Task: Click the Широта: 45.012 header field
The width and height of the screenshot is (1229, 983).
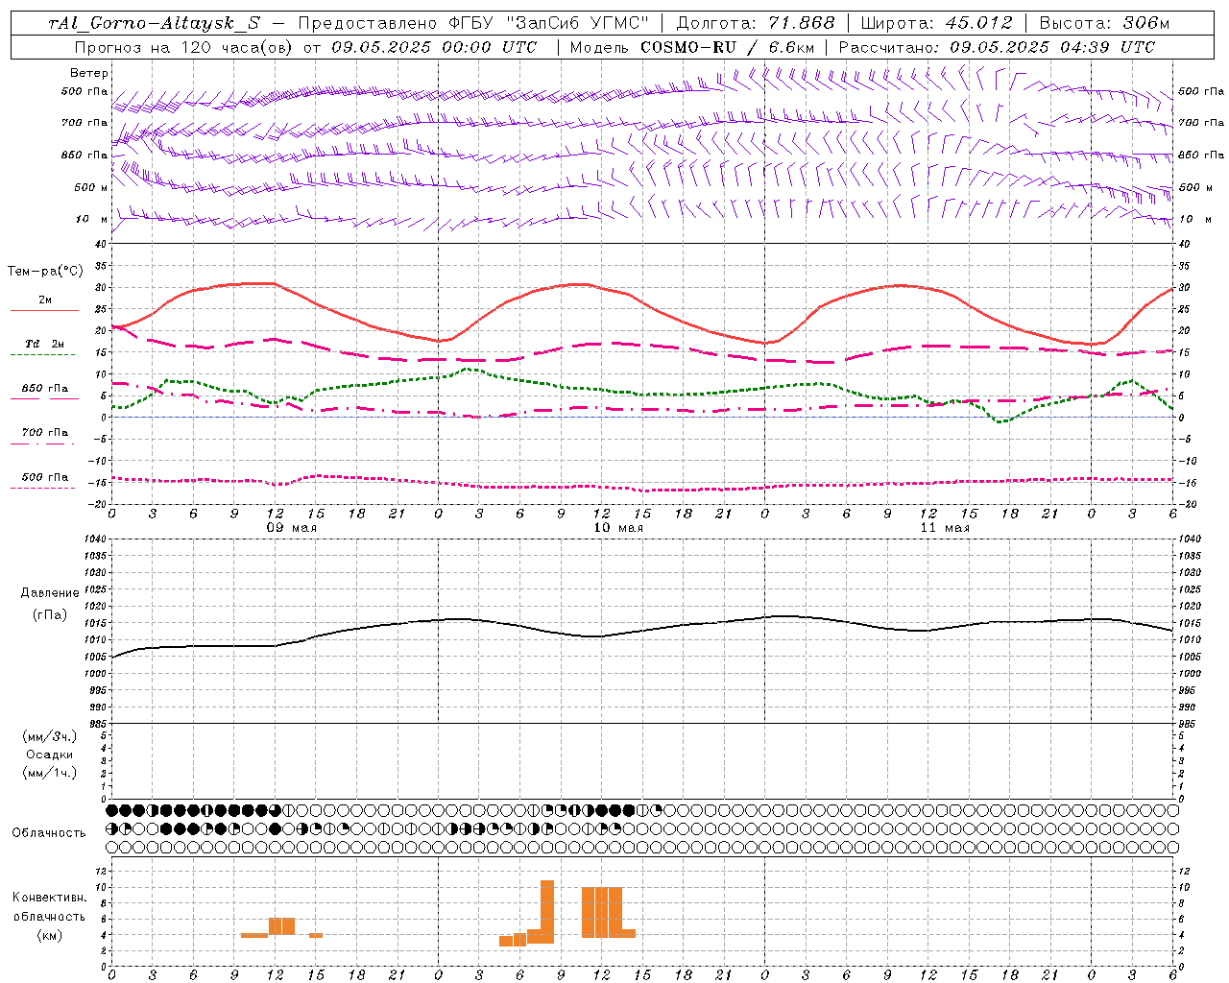Action: [x=936, y=23]
